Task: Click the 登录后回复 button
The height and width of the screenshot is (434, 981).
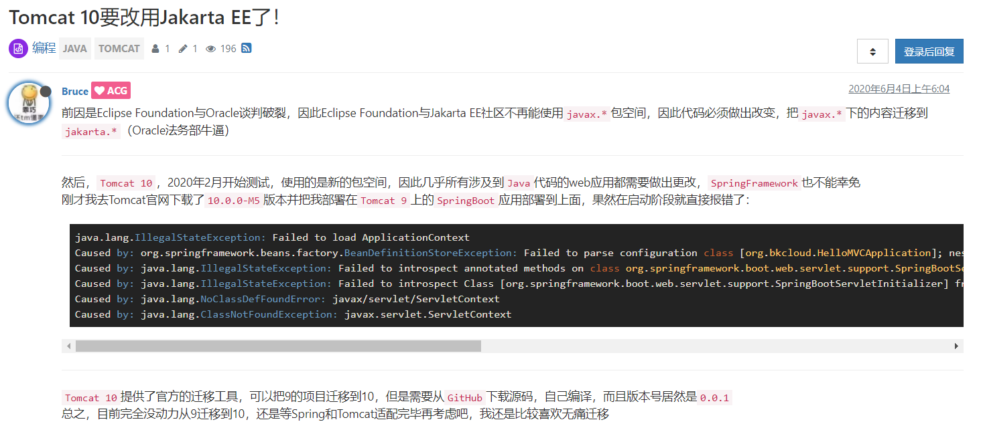Action: 929,51
